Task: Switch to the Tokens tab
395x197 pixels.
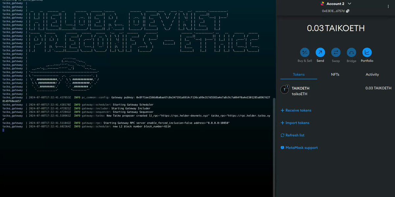Action: 299,75
